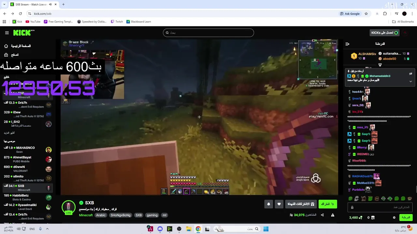Open the Kick shop icon
Viewport: 417px width, 234px height.
373,217
